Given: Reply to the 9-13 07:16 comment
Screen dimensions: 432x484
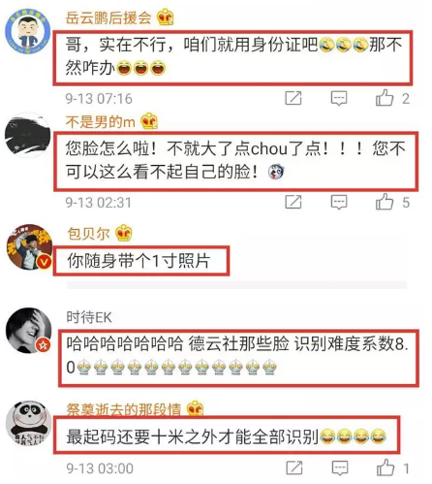Looking at the screenshot, I should pyautogui.click(x=339, y=98).
